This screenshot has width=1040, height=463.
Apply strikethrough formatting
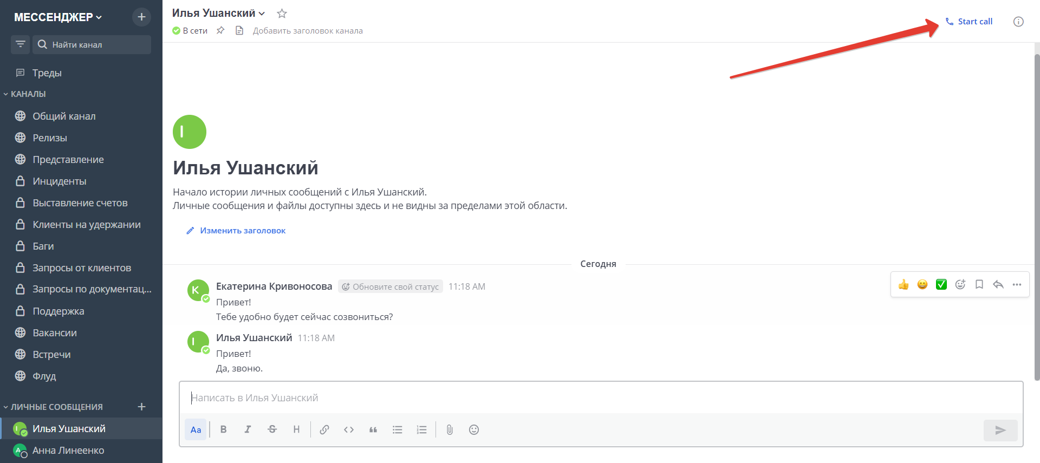[x=272, y=429]
